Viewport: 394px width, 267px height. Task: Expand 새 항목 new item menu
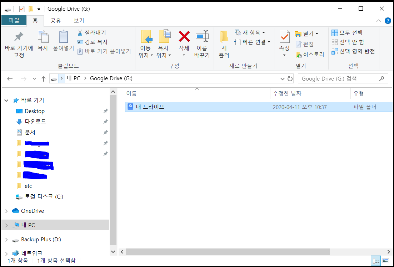250,32
